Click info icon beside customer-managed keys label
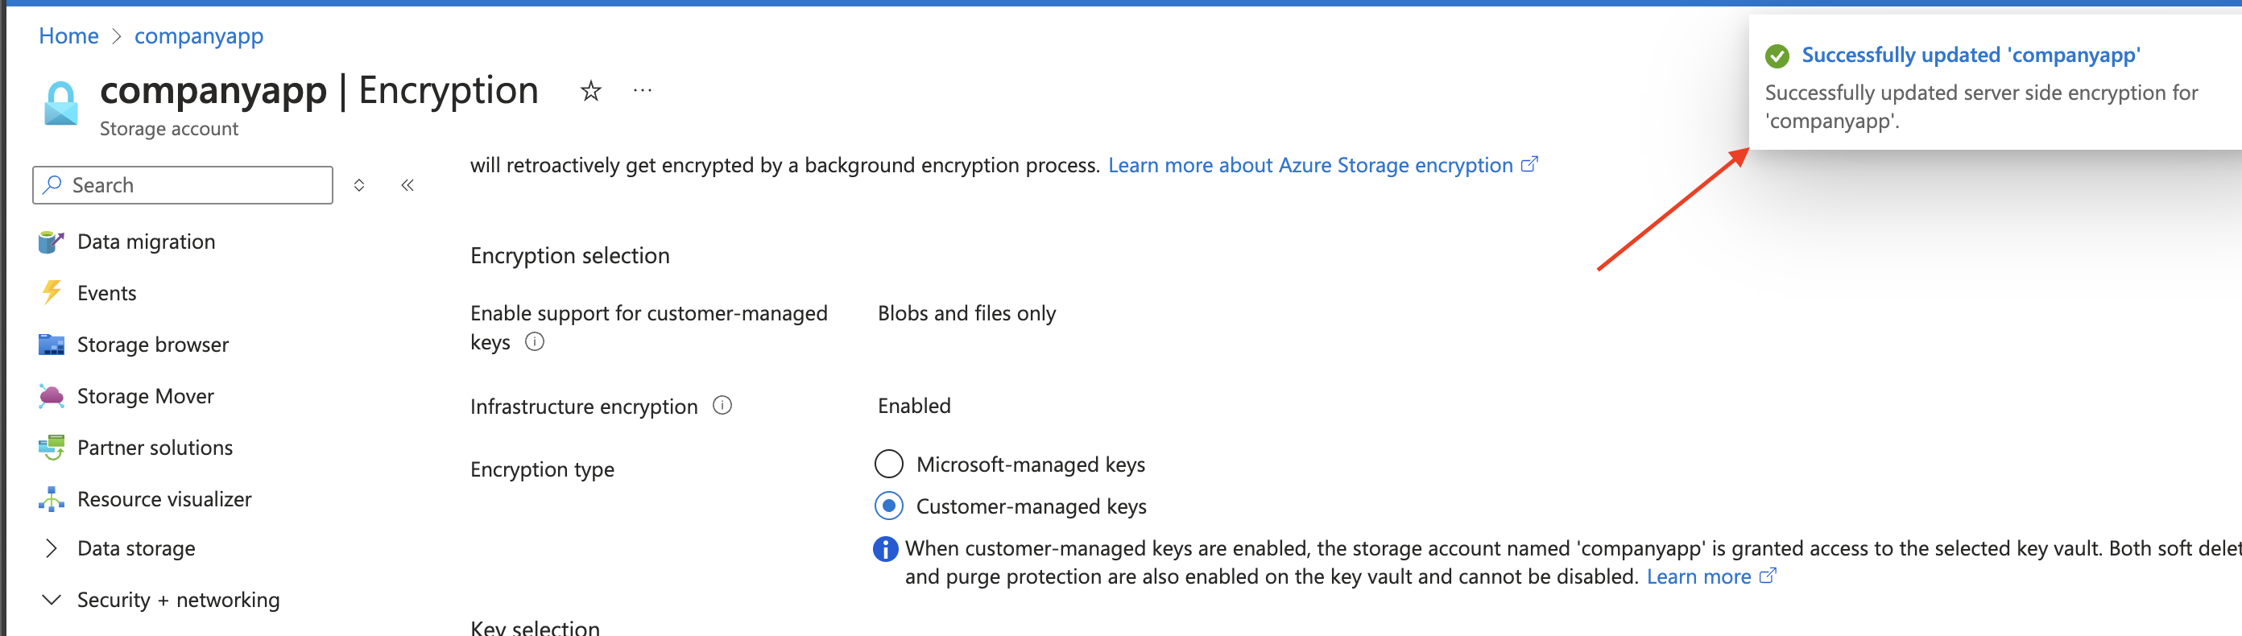2242x636 pixels. [535, 342]
